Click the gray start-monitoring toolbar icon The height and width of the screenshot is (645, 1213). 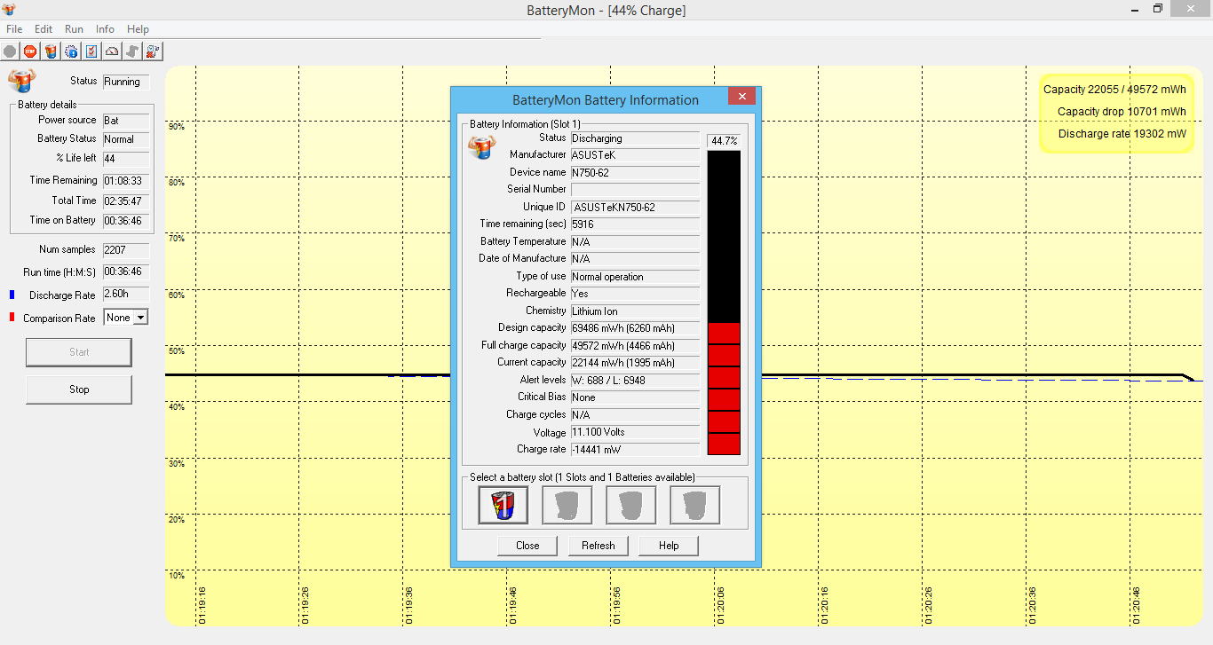(x=10, y=51)
